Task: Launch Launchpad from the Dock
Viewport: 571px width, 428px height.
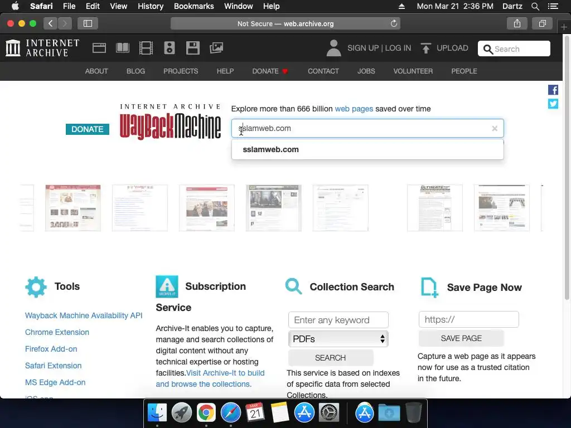Action: point(181,413)
